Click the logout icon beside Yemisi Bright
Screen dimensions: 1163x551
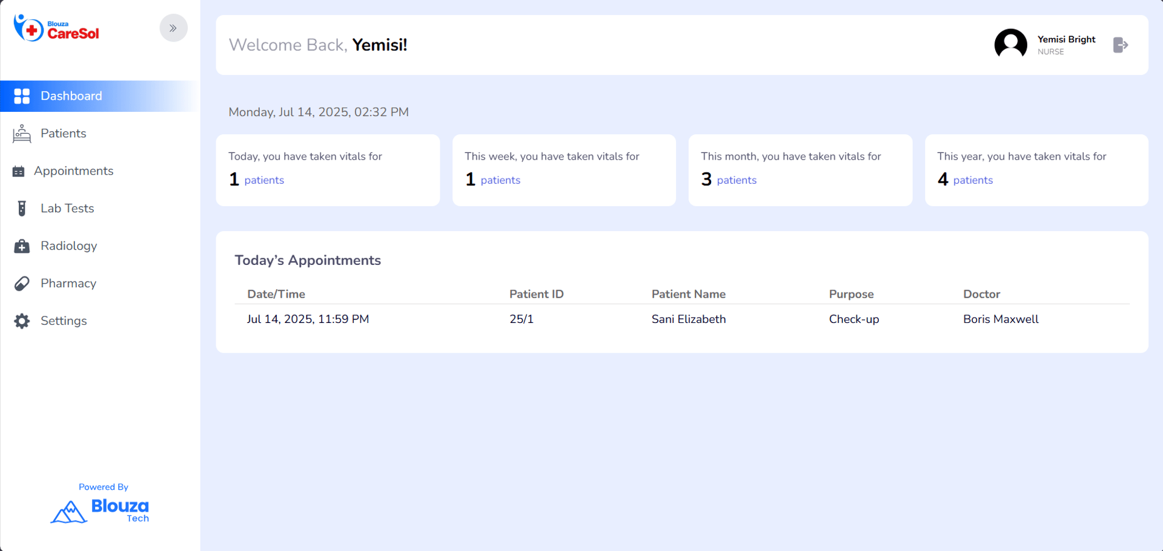1120,45
